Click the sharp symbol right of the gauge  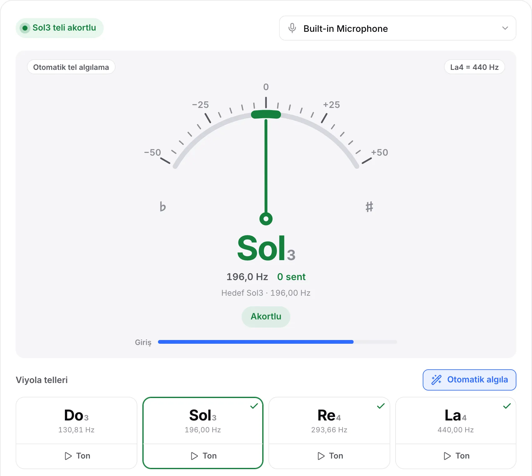369,206
